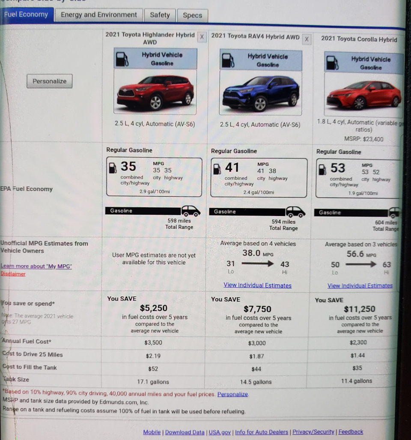Click the 2021 Toyota RAV4 Hybrid AWD heading
This screenshot has height=440, width=411.
point(256,36)
